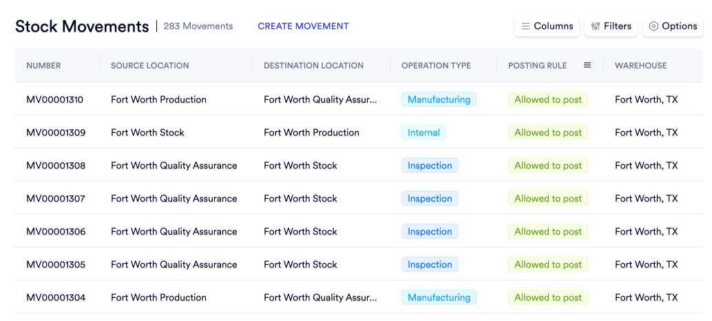Sort by SOURCE LOCATION column header
This screenshot has height=321, width=712.
point(150,65)
